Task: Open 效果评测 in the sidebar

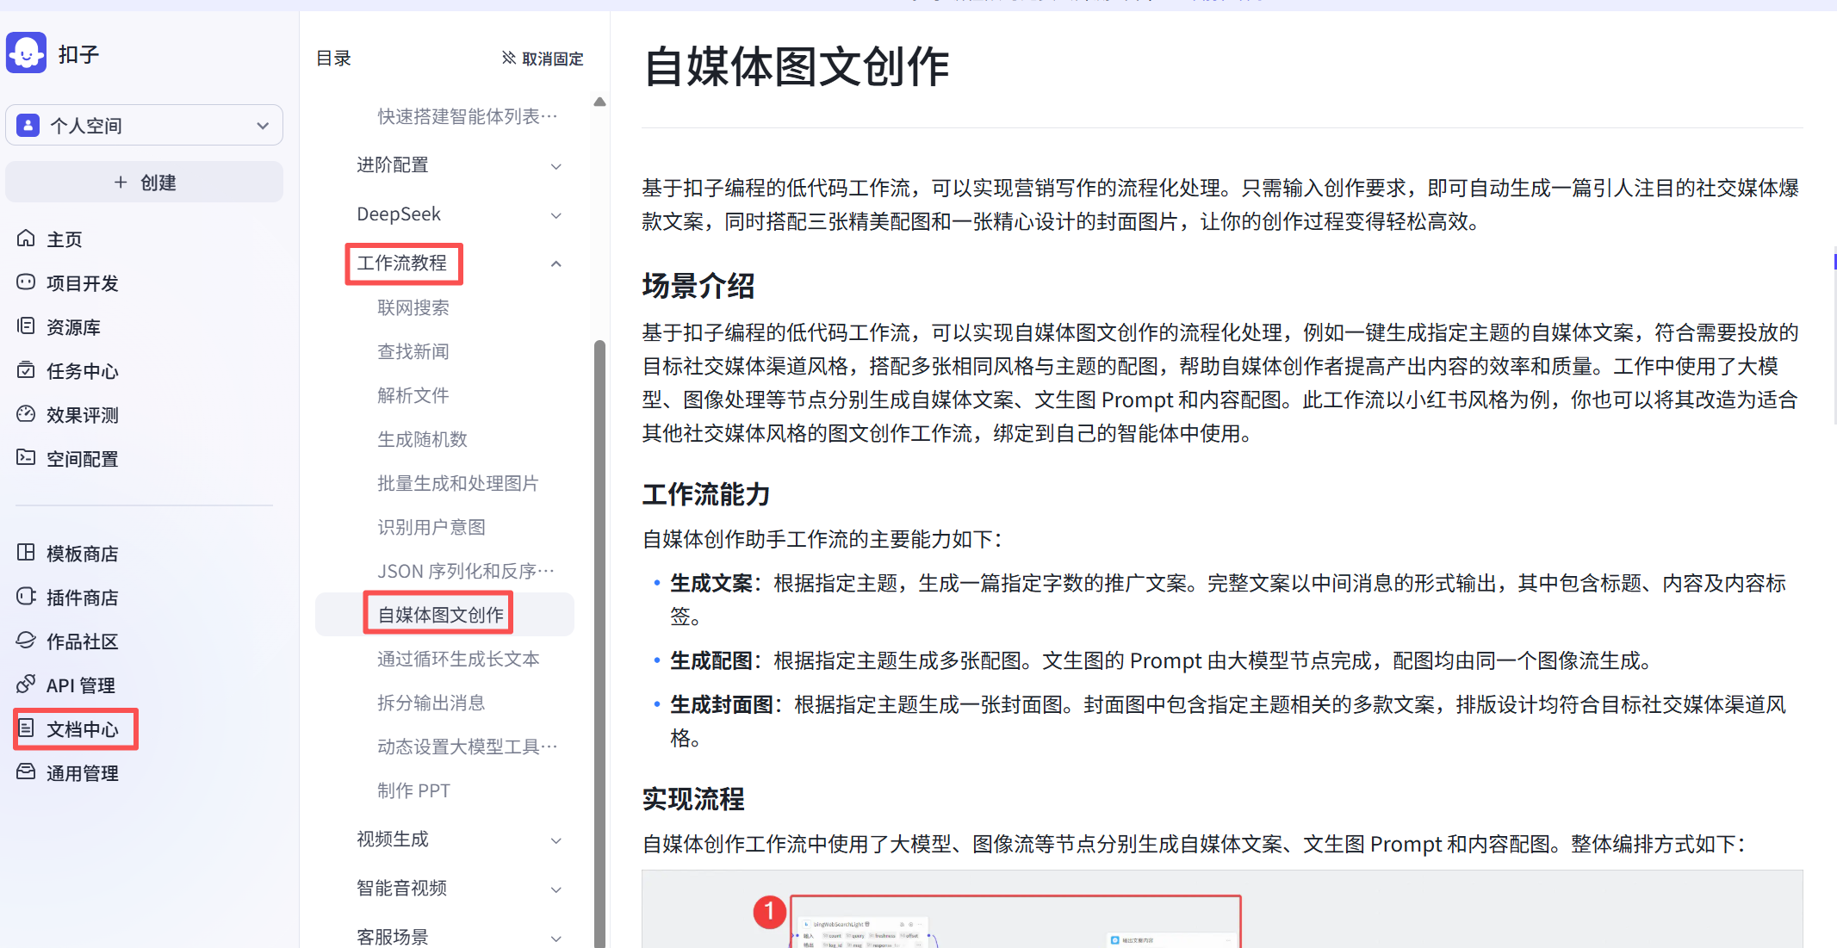Action: click(82, 415)
